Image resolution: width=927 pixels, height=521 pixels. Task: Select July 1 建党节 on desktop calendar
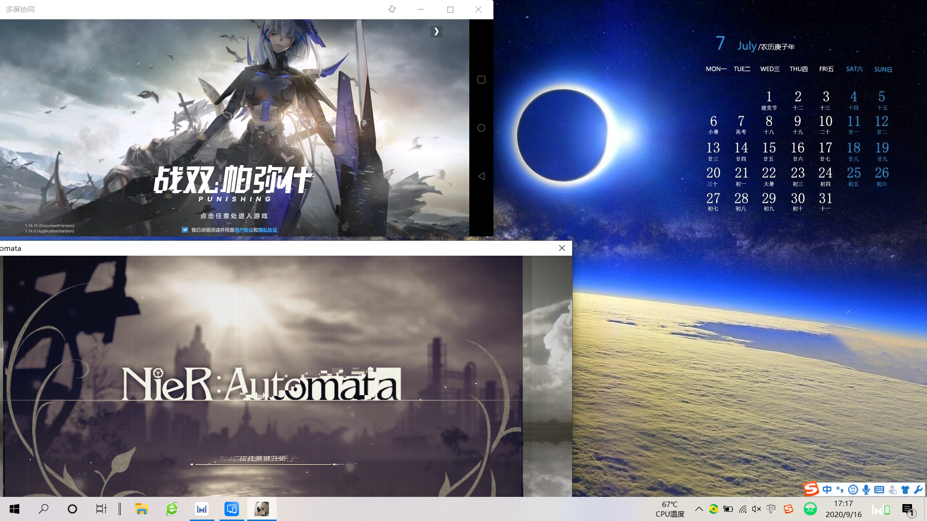click(769, 100)
